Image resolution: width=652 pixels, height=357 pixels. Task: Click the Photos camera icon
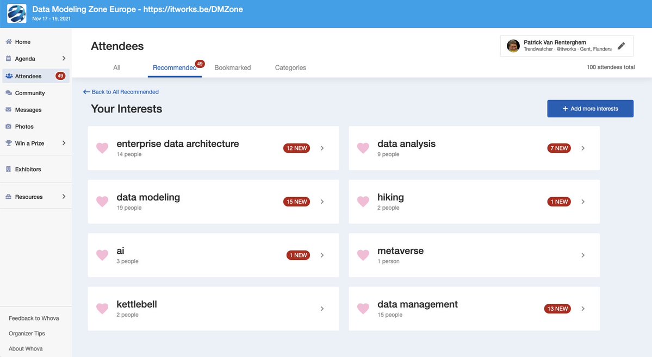tap(8, 127)
